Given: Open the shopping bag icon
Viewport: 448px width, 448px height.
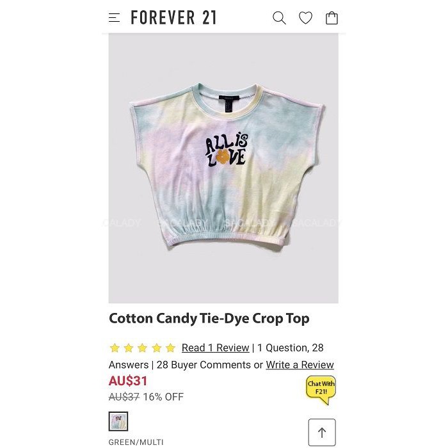Looking at the screenshot, I should point(332,18).
